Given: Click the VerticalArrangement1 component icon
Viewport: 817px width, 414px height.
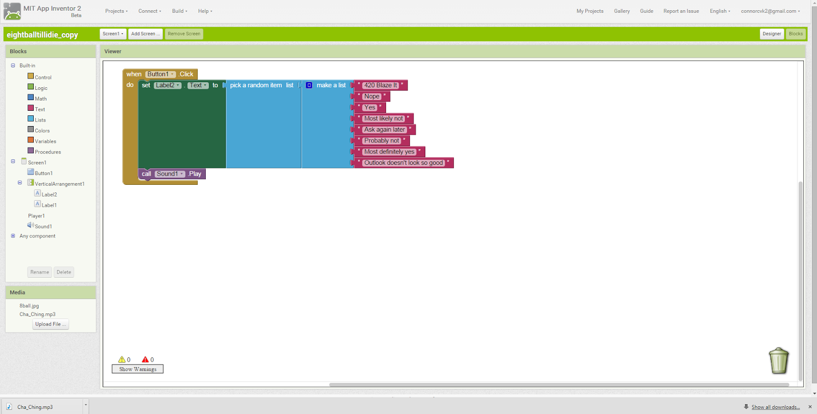Looking at the screenshot, I should tap(31, 183).
